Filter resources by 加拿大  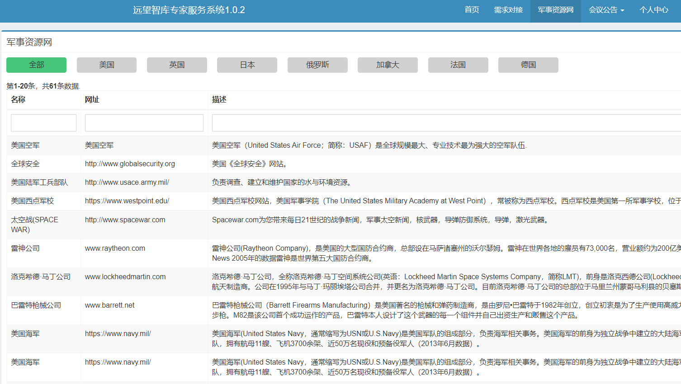(388, 65)
